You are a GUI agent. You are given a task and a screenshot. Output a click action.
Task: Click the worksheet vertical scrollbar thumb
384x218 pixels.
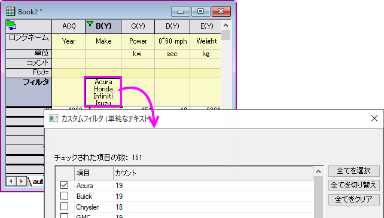coord(226,35)
